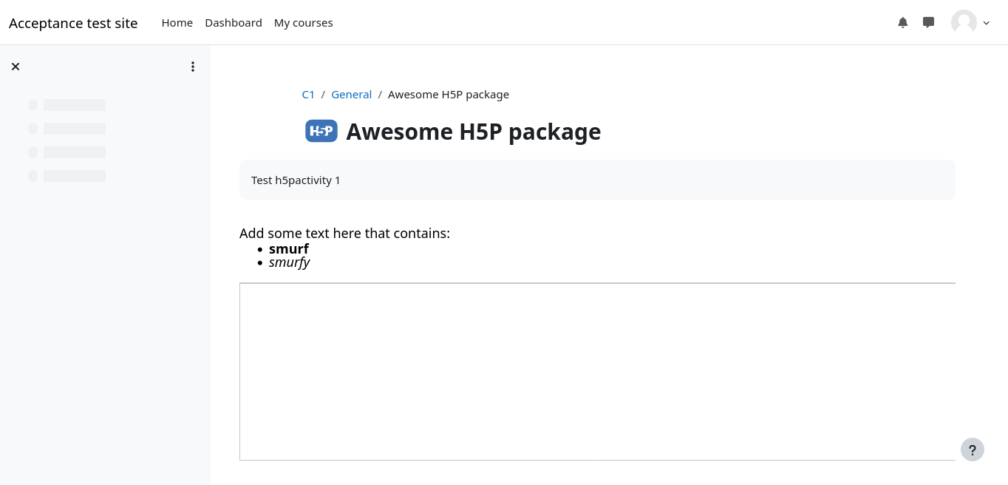Click inside the large empty text area

pos(597,371)
